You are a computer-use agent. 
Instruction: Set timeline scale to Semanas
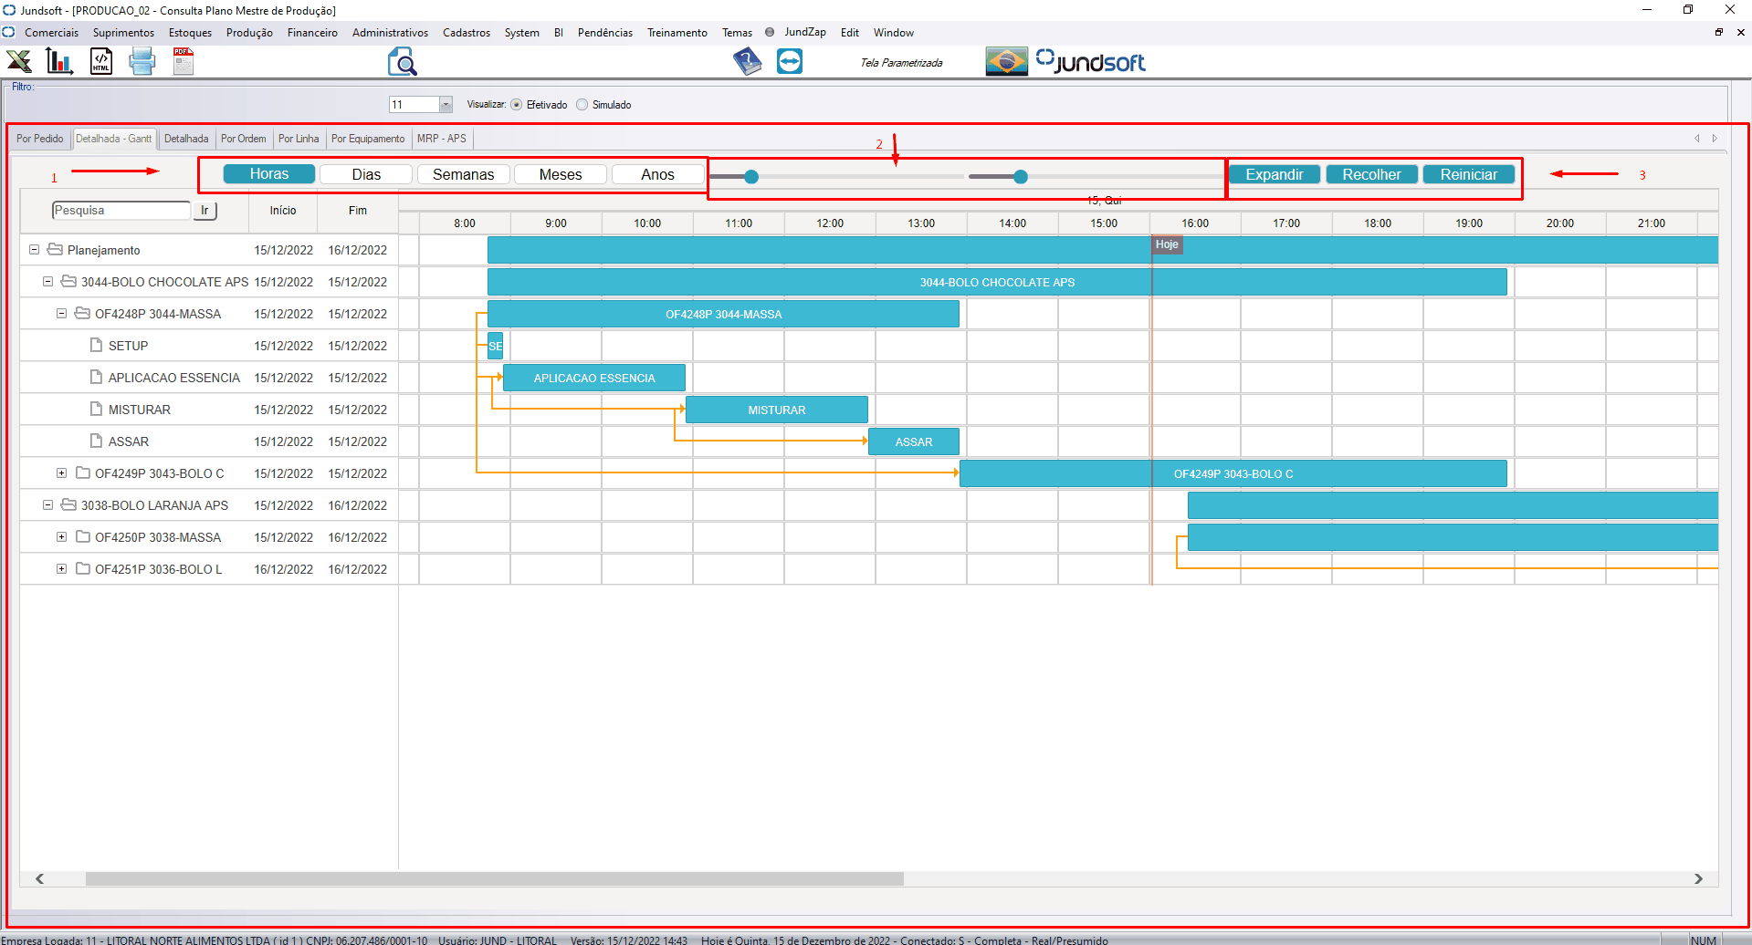(x=463, y=174)
